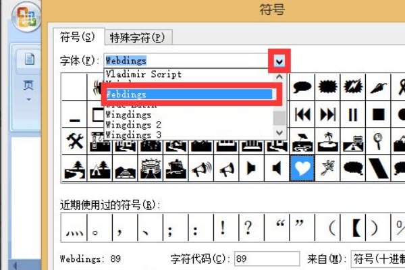Pick the river with pine tree symbol
Image resolution: width=405 pixels, height=270 pixels.
pyautogui.click(x=74, y=169)
